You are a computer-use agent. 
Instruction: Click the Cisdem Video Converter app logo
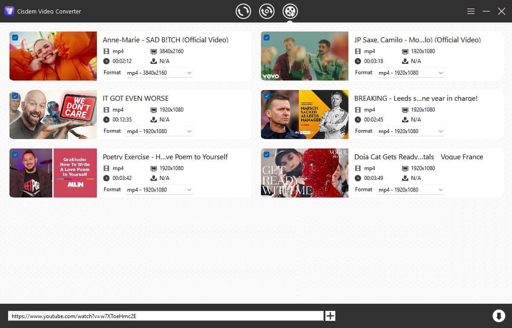(x=9, y=11)
